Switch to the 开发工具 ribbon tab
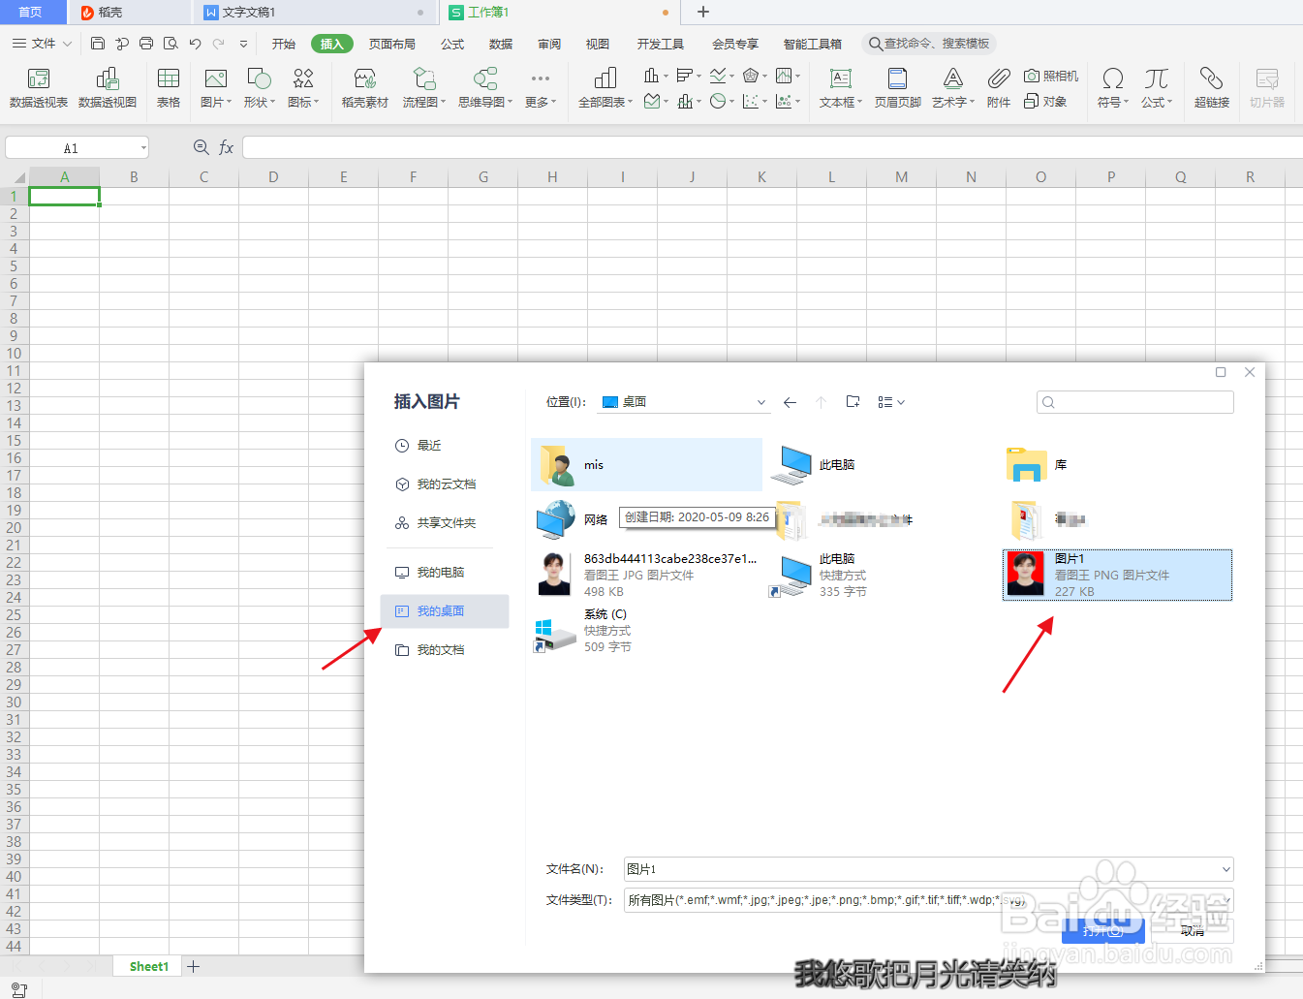 661,44
